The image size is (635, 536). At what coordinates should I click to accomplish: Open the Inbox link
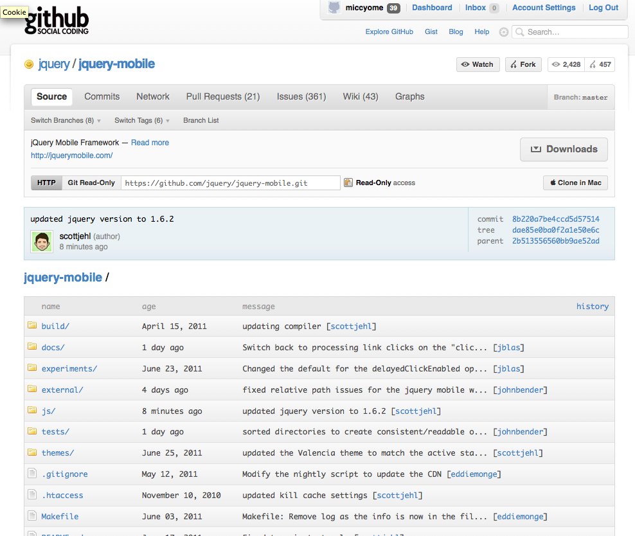(475, 8)
